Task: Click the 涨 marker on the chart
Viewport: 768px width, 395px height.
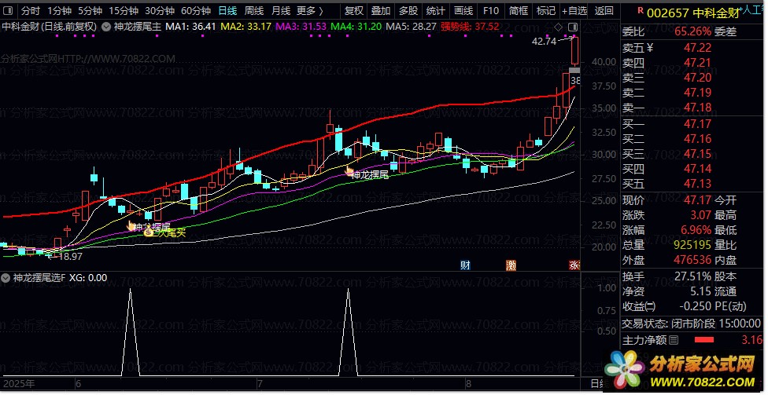Action: (574, 265)
